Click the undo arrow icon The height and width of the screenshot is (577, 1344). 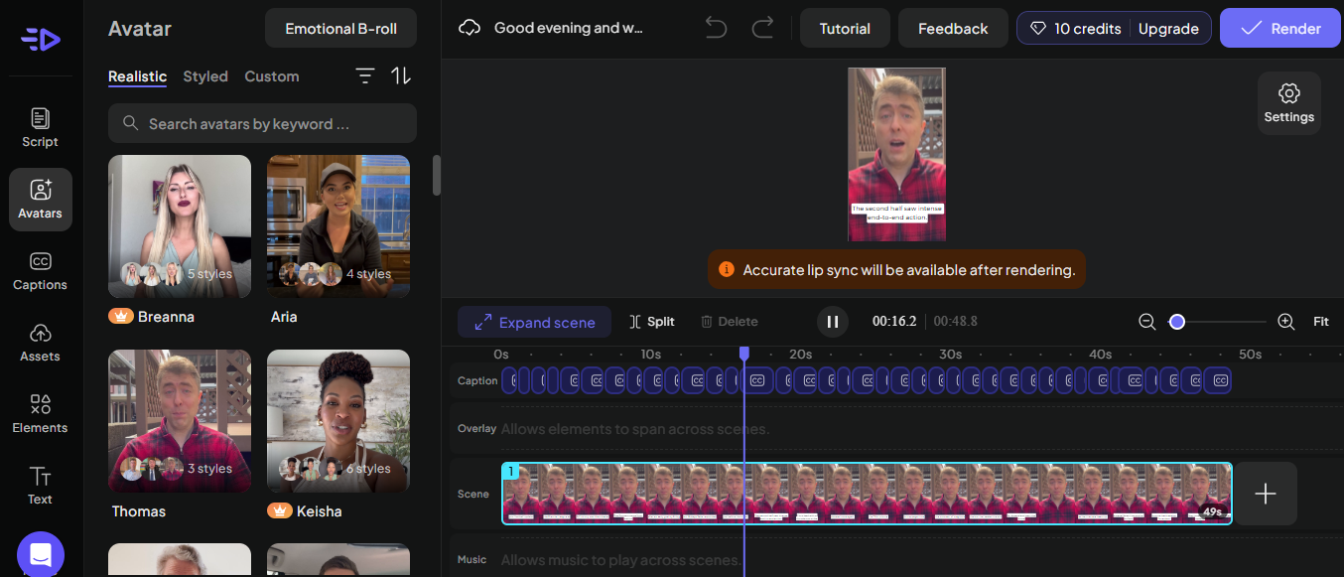point(716,28)
